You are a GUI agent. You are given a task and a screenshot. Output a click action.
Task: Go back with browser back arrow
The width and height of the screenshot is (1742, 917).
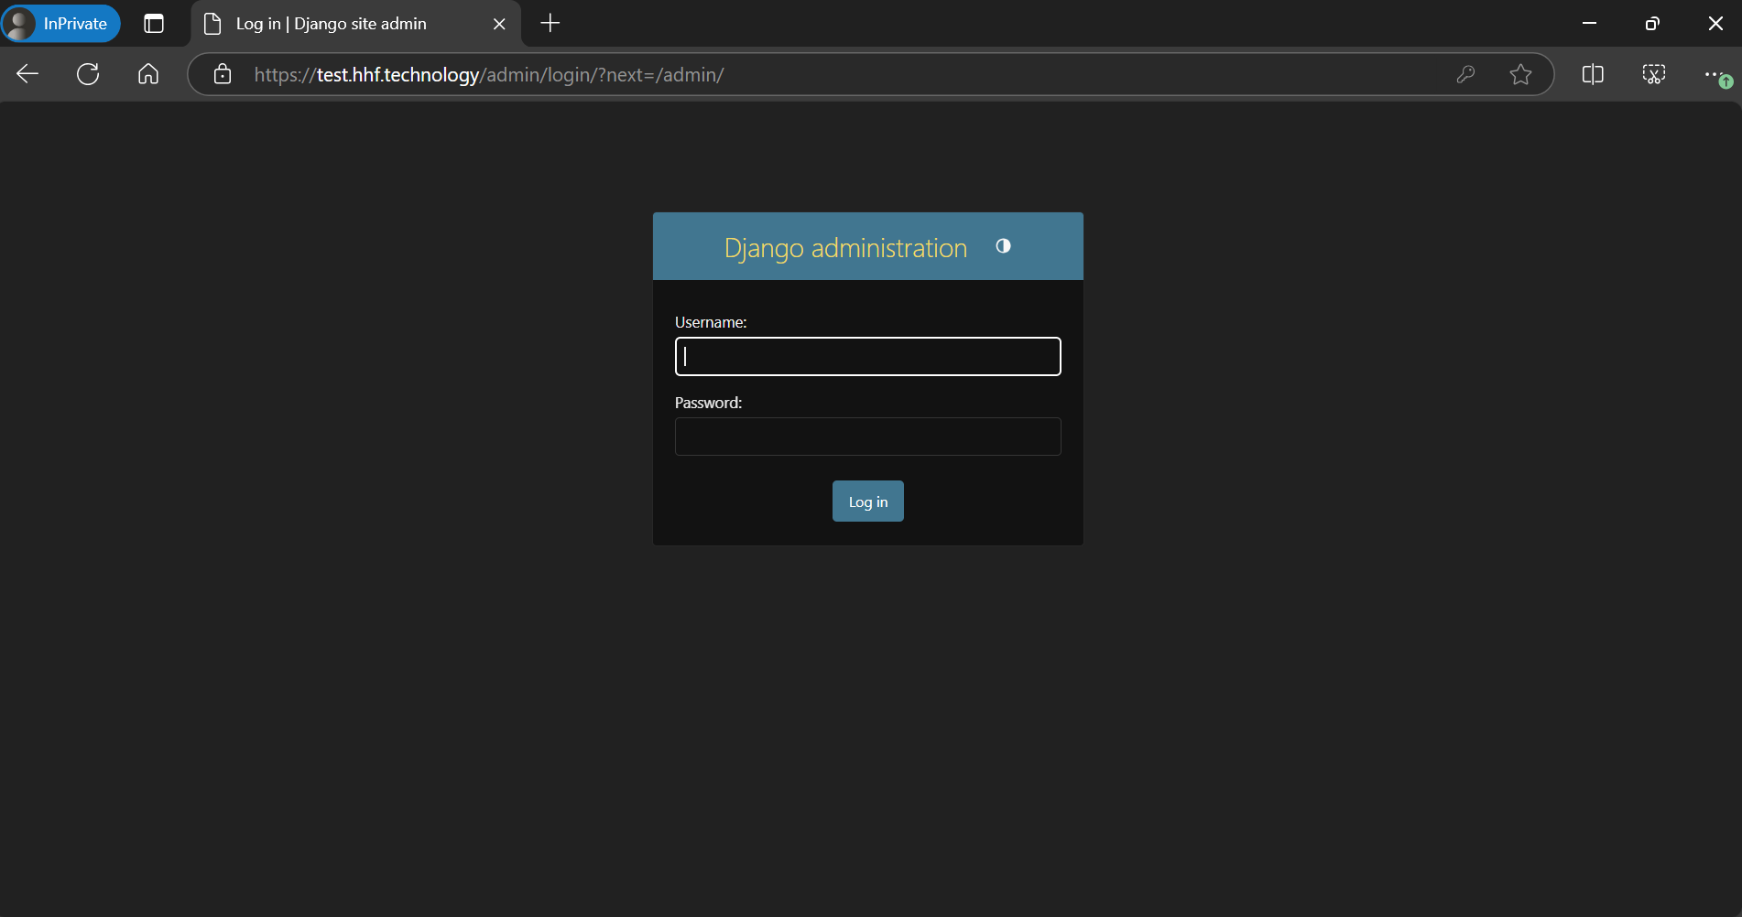coord(27,74)
